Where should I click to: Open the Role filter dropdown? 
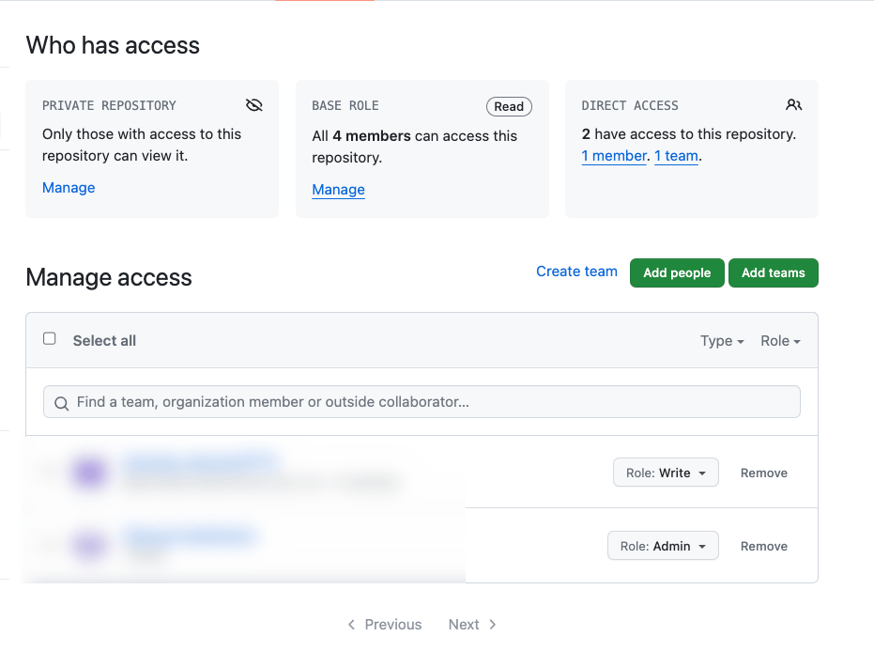[x=780, y=340]
